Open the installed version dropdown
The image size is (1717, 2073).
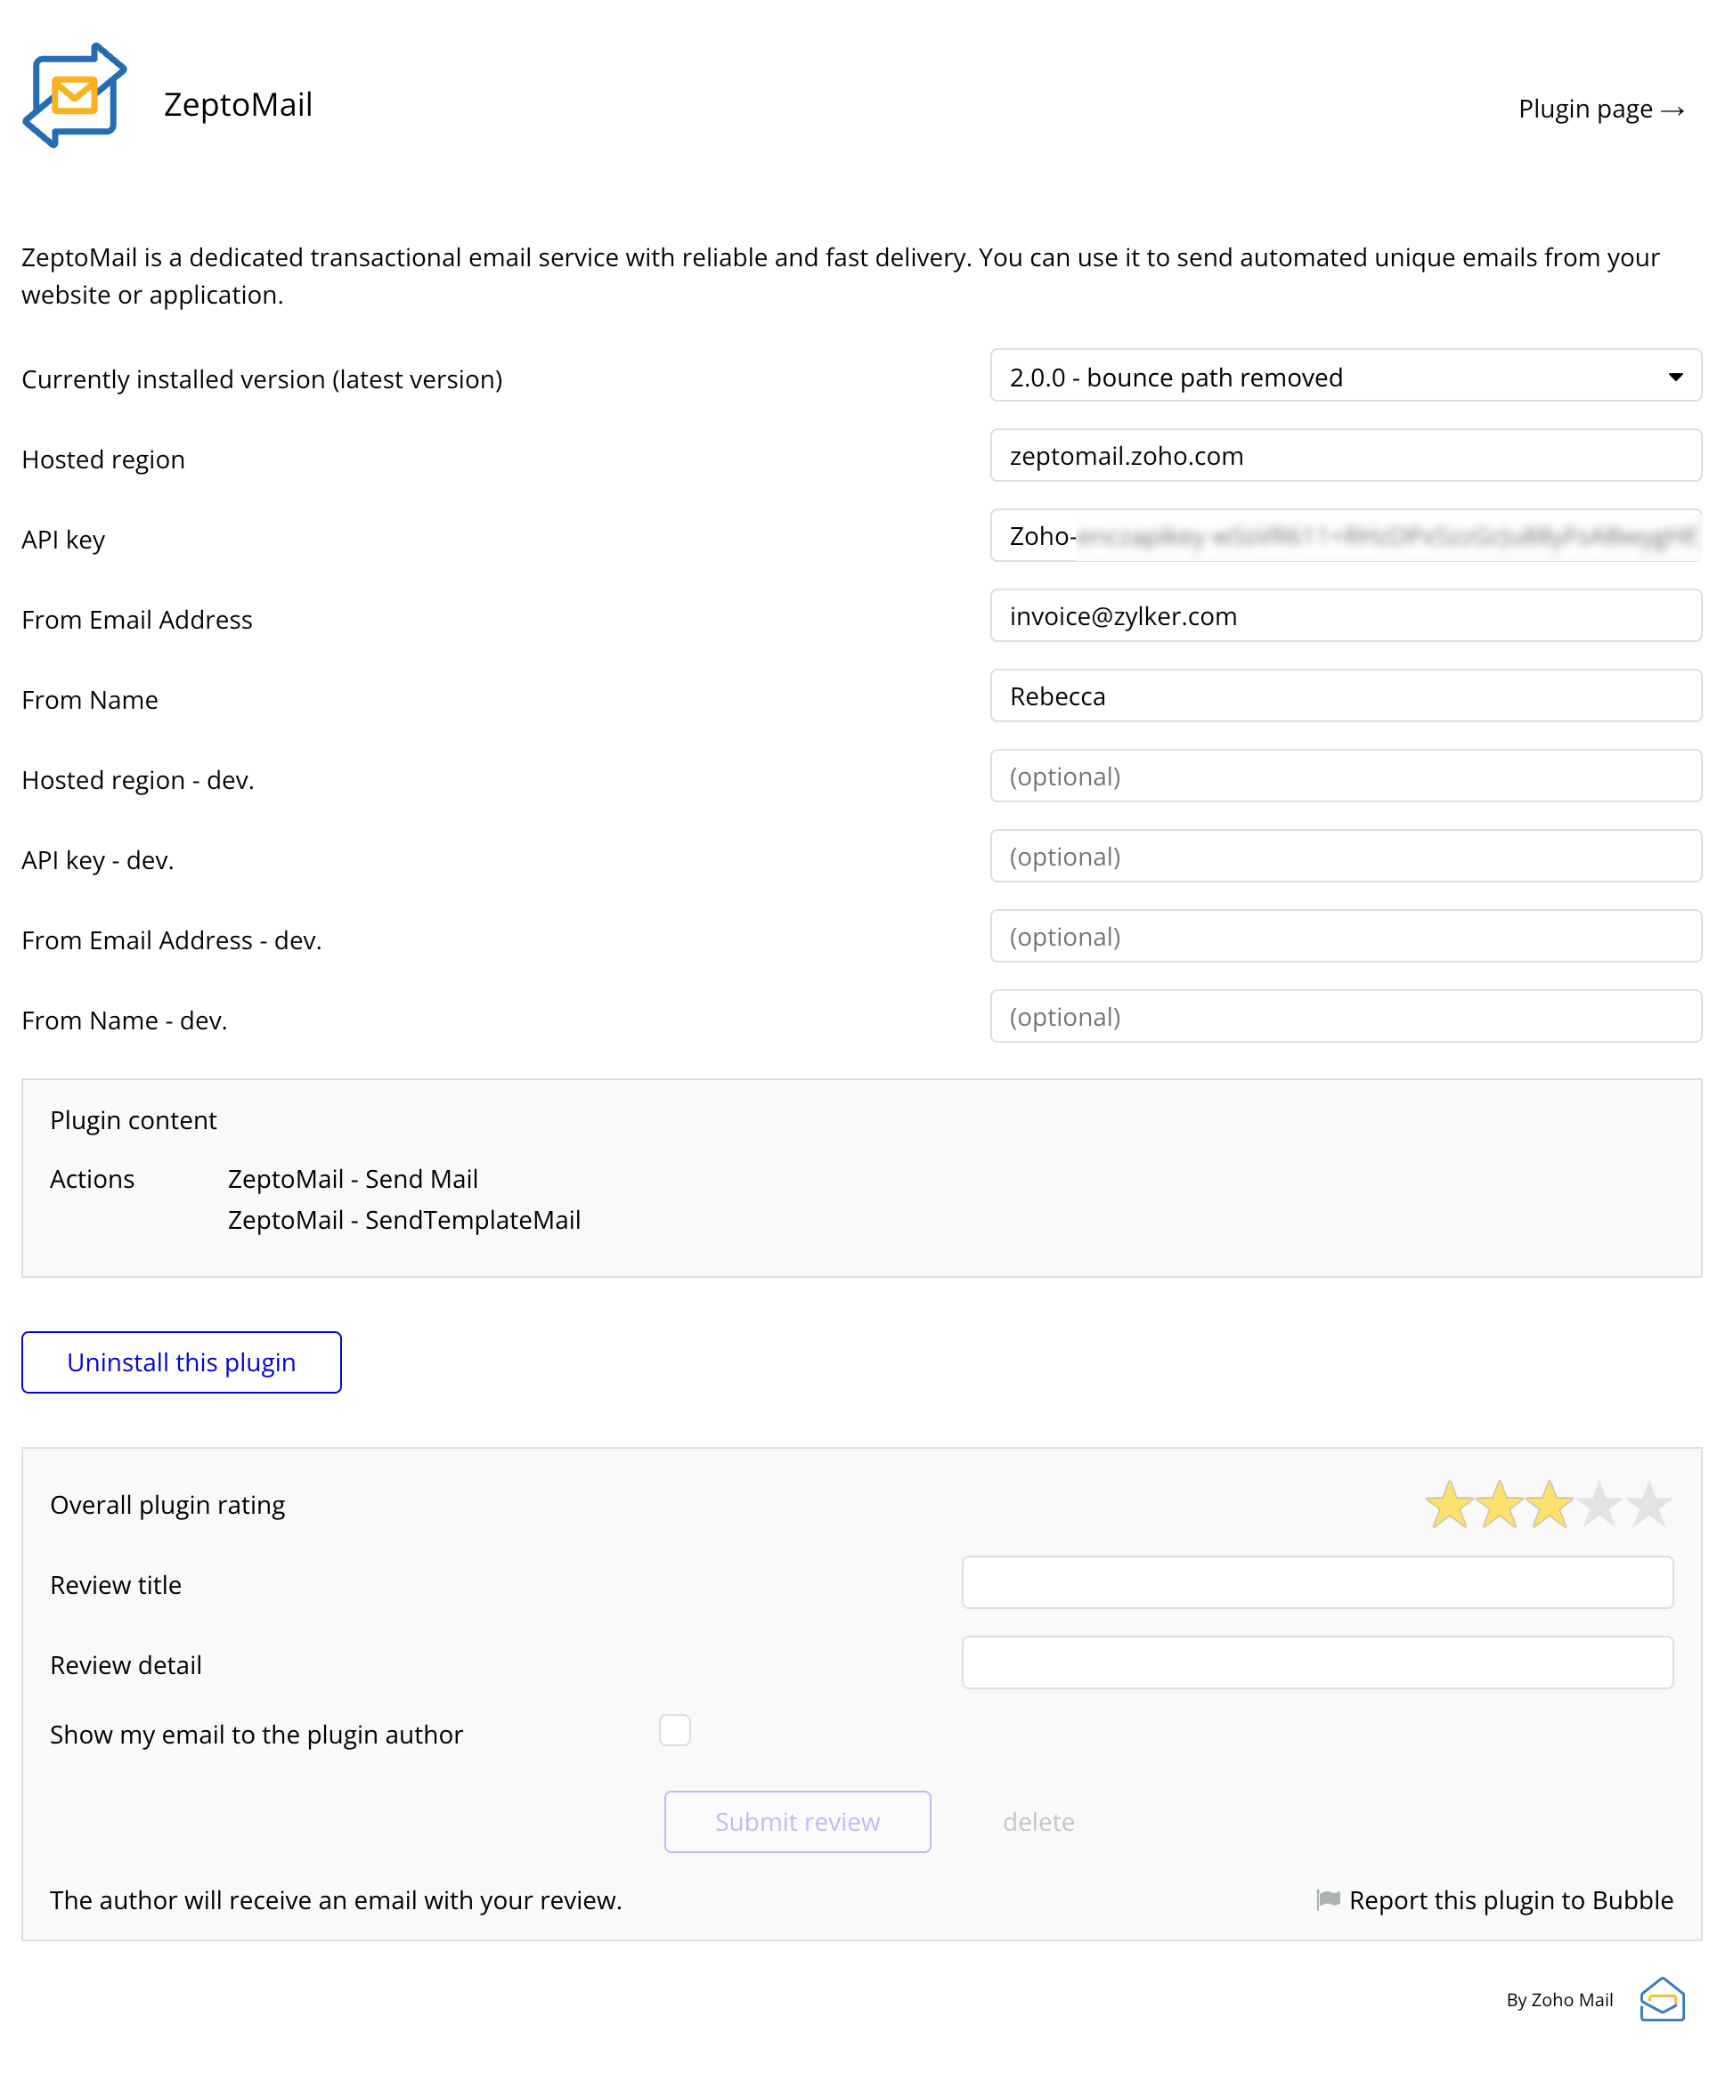coord(1345,376)
